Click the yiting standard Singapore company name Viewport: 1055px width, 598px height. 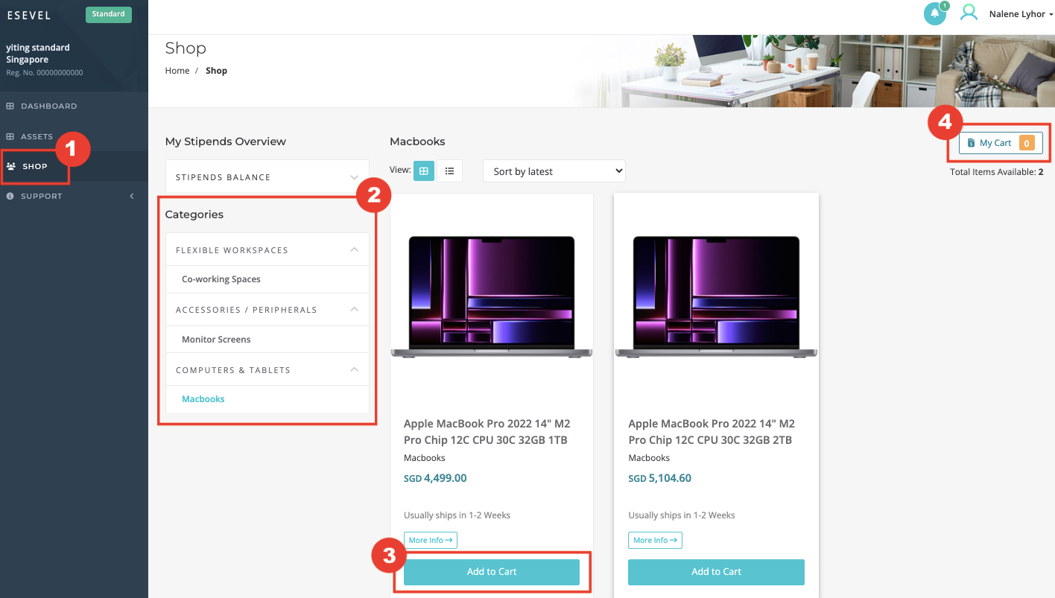[x=38, y=54]
